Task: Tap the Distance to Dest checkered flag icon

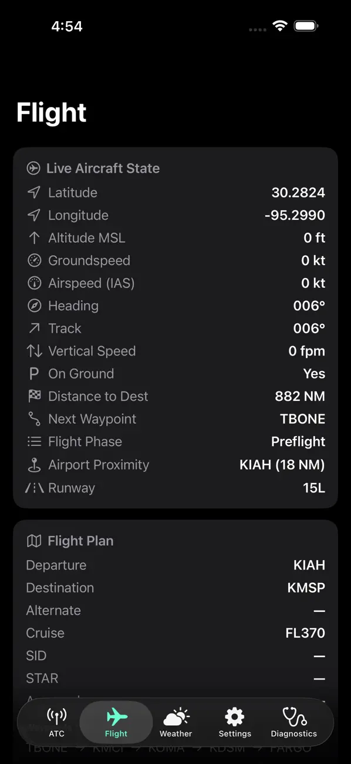Action: click(x=34, y=396)
